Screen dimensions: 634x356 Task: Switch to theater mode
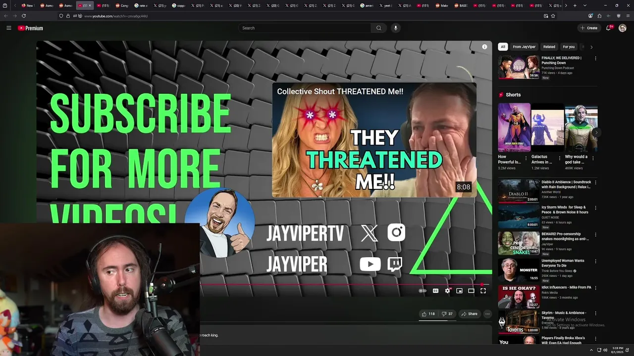pyautogui.click(x=471, y=291)
